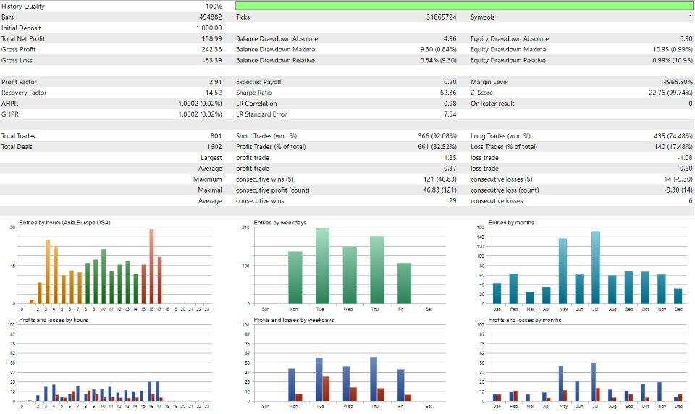Image resolution: width=695 pixels, height=414 pixels.
Task: Click the largest profit trade value 1.85
Action: [x=450, y=158]
